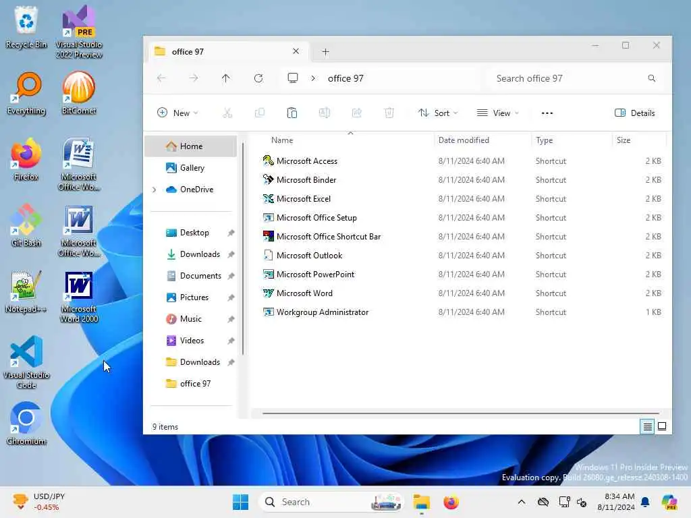The image size is (691, 518).
Task: Show hidden system tray icons
Action: [x=522, y=502]
